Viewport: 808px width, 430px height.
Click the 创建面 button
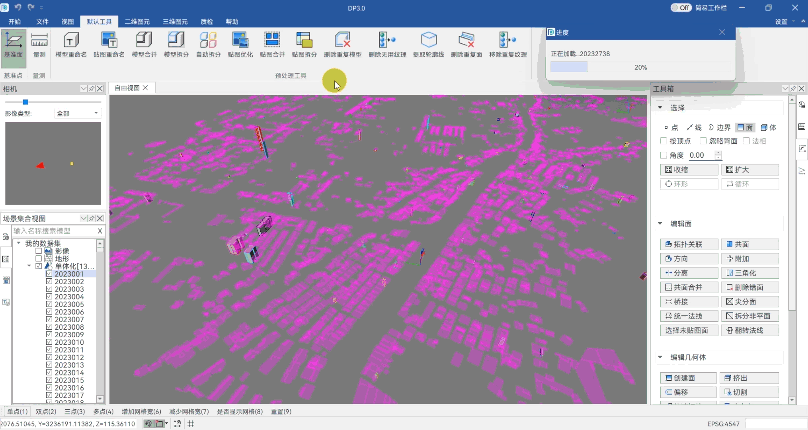pyautogui.click(x=688, y=378)
